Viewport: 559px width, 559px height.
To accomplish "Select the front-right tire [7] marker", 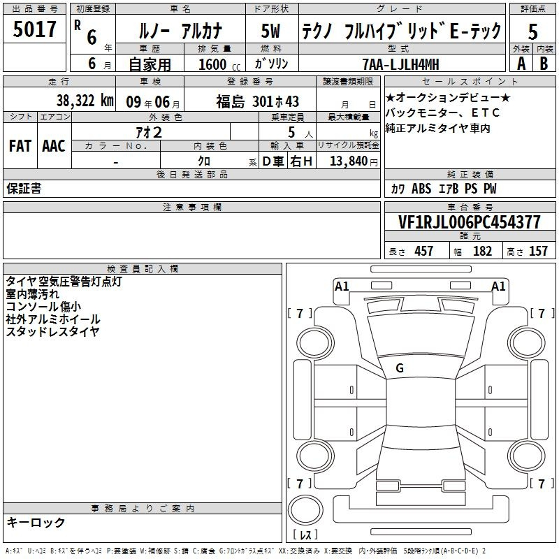I will [541, 314].
